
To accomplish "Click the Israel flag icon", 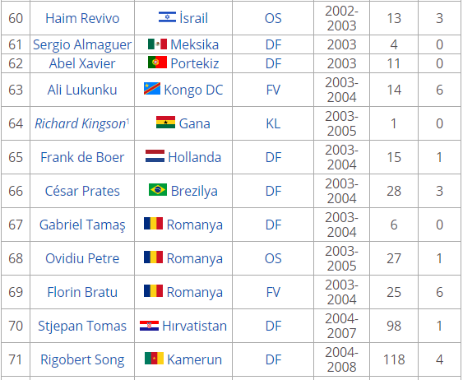I will (167, 17).
